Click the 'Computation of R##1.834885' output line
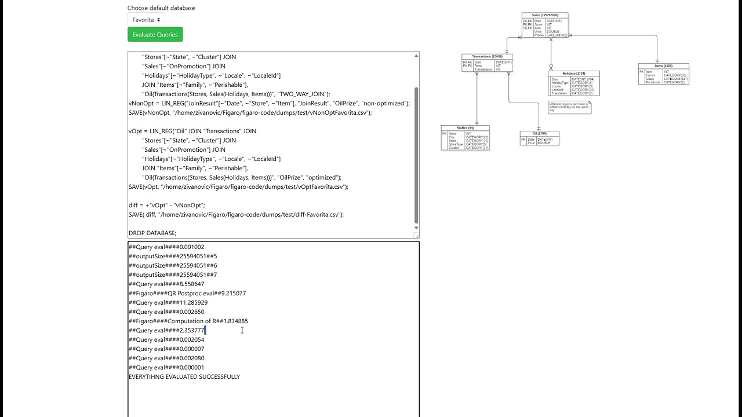Image resolution: width=742 pixels, height=417 pixels. click(188, 321)
